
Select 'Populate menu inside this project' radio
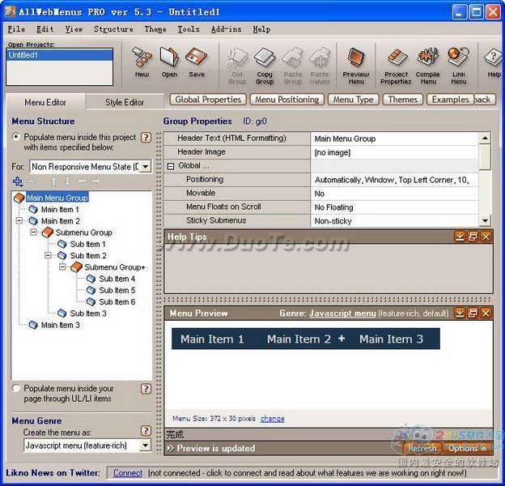tap(16, 137)
